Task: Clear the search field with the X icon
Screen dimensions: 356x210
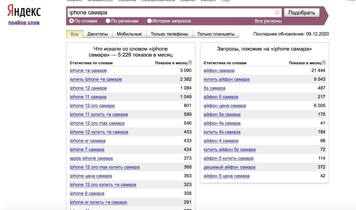Action: pyautogui.click(x=277, y=12)
